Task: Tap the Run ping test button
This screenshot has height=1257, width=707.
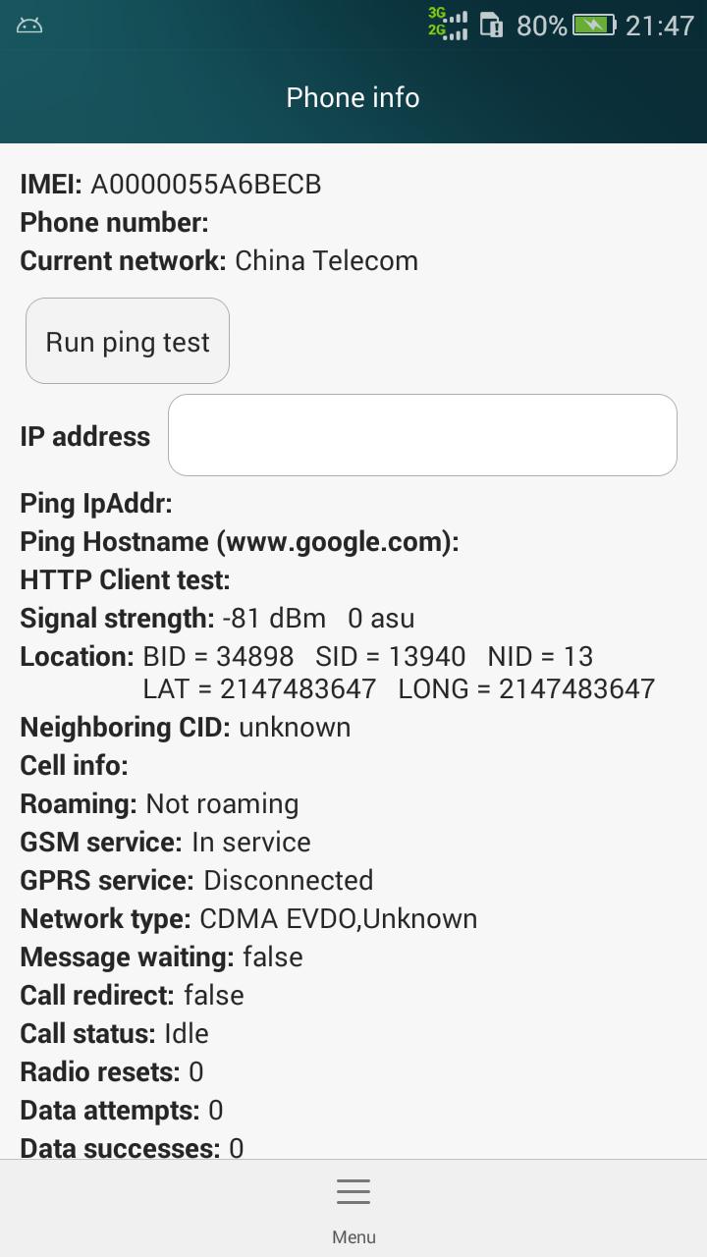Action: 128,341
